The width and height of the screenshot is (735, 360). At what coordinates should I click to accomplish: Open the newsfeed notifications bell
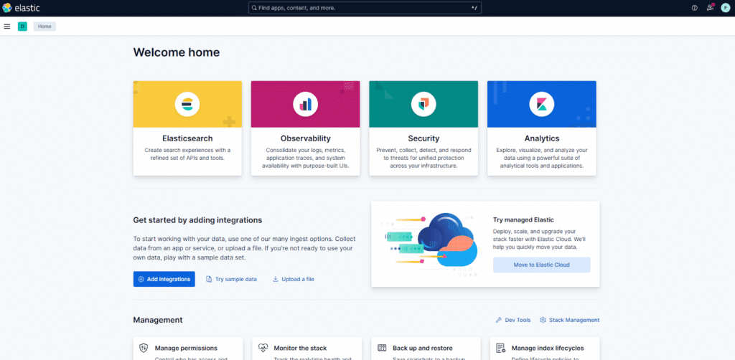click(710, 7)
